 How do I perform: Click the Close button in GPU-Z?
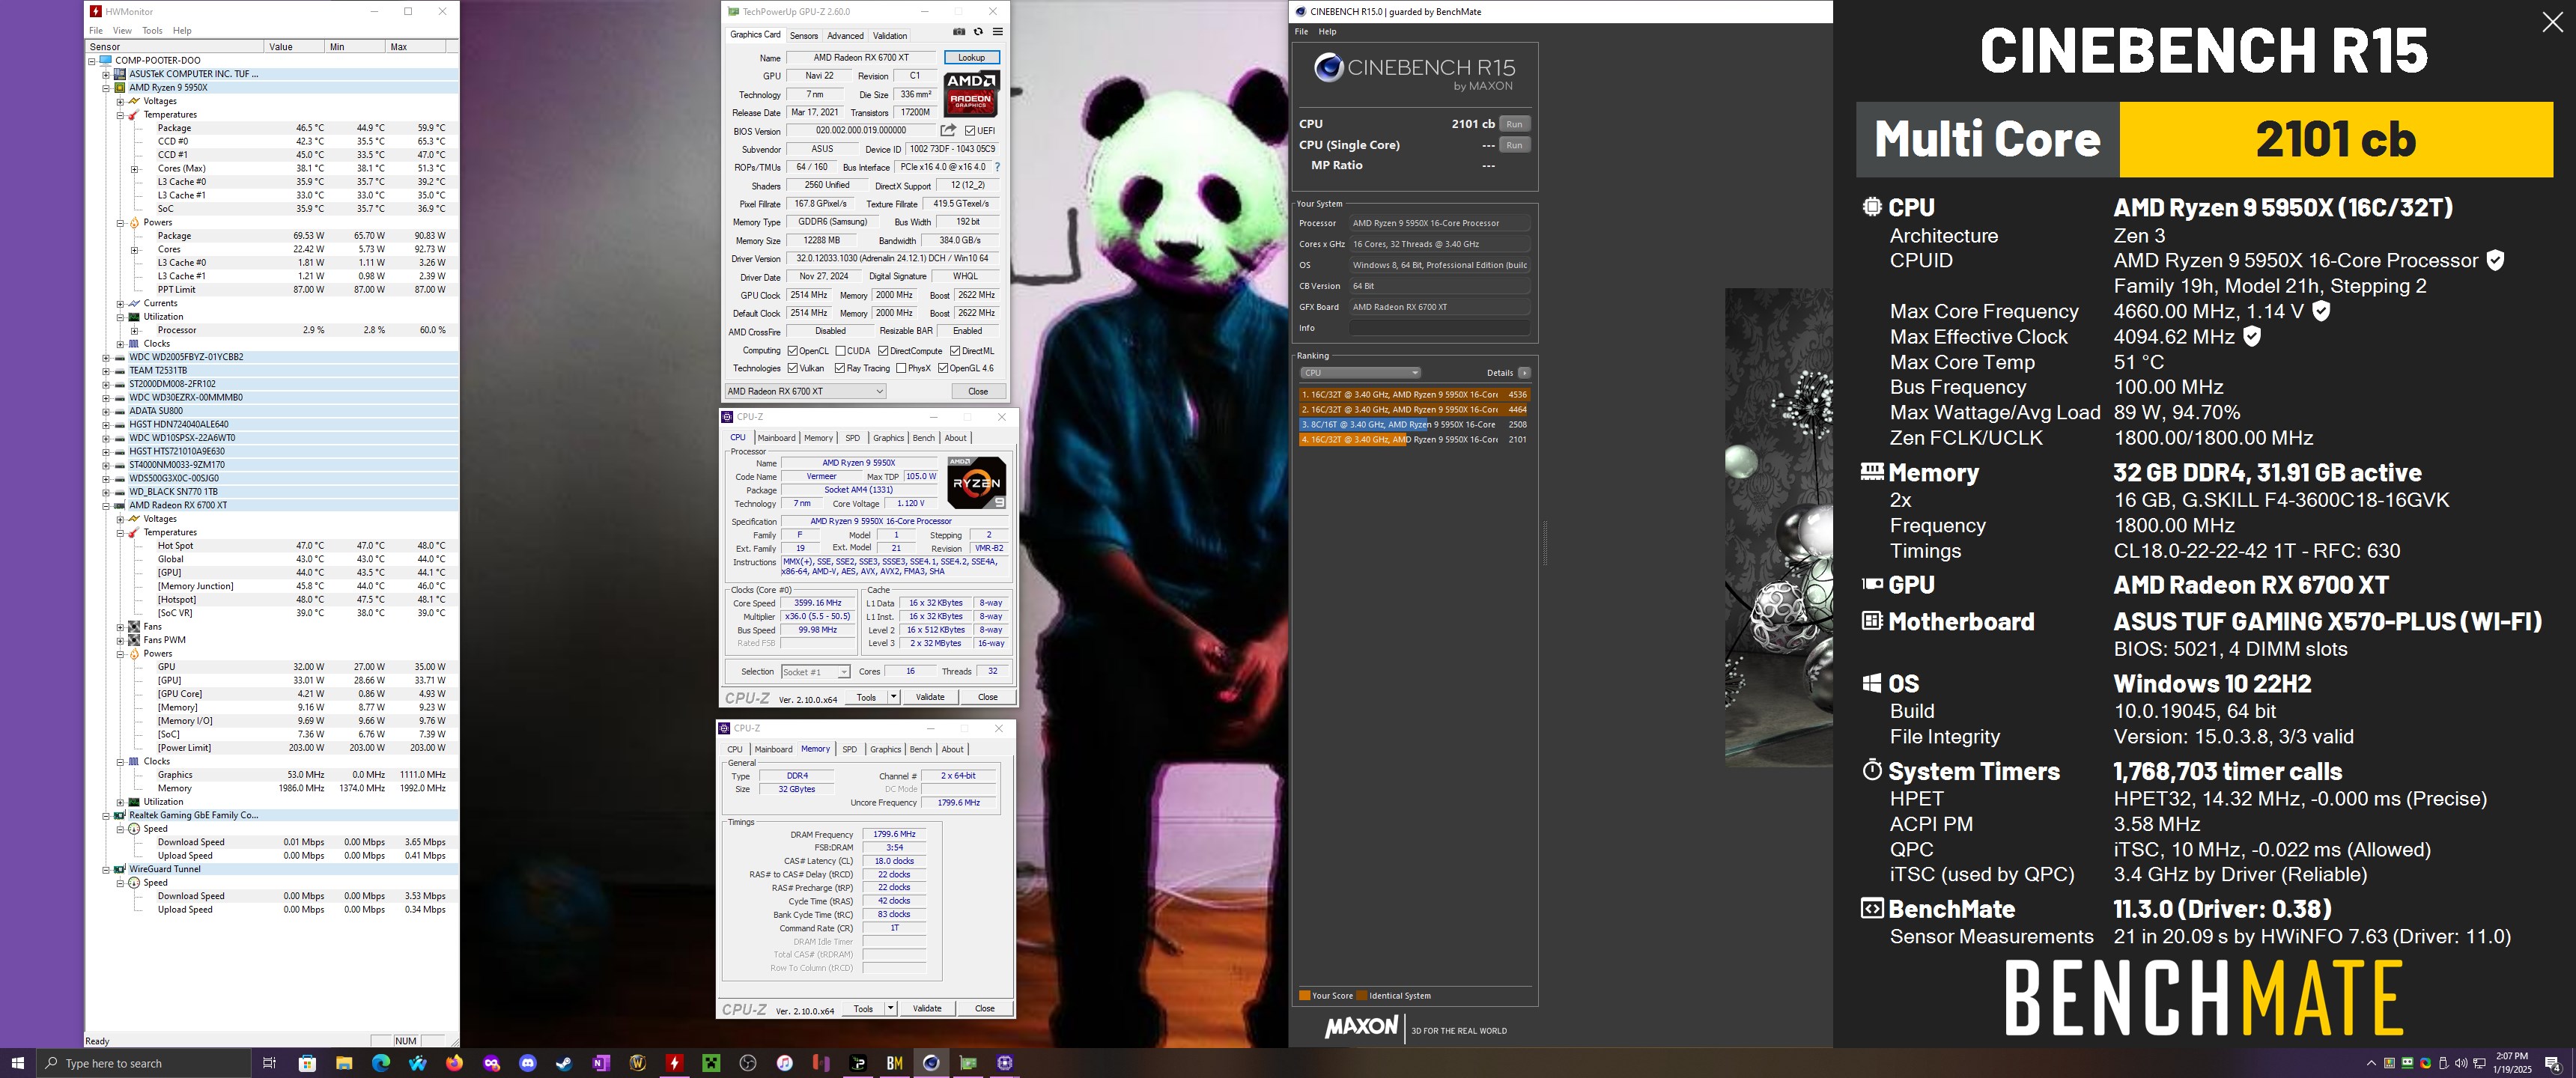pyautogui.click(x=977, y=391)
